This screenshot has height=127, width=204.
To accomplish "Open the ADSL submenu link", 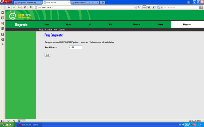I will [55, 30].
